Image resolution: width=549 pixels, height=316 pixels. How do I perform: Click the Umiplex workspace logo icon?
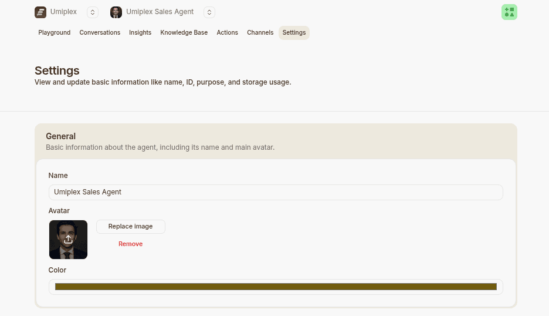40,12
